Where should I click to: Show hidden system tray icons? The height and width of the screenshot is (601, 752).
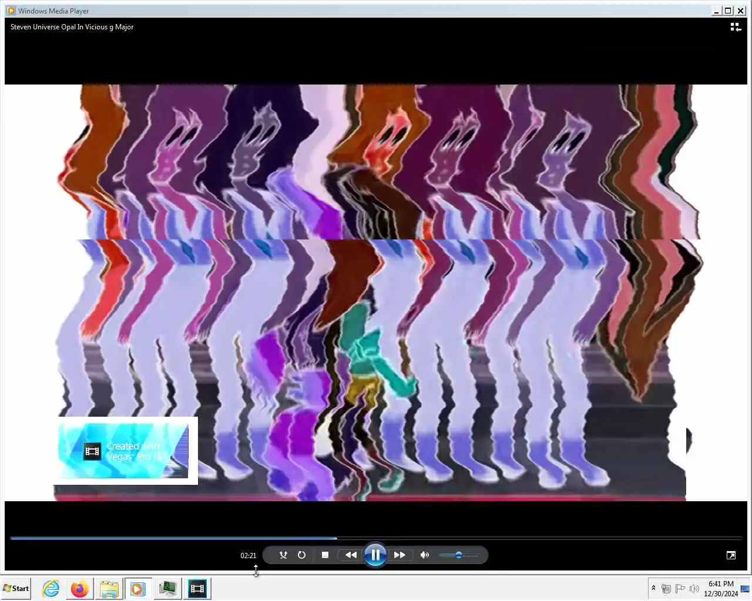pos(653,588)
